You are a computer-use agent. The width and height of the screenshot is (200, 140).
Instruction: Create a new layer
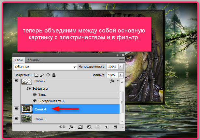pos(107,127)
